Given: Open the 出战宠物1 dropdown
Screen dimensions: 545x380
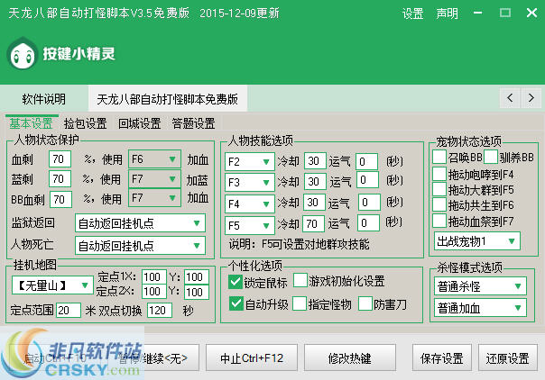Looking at the screenshot, I should (x=477, y=241).
